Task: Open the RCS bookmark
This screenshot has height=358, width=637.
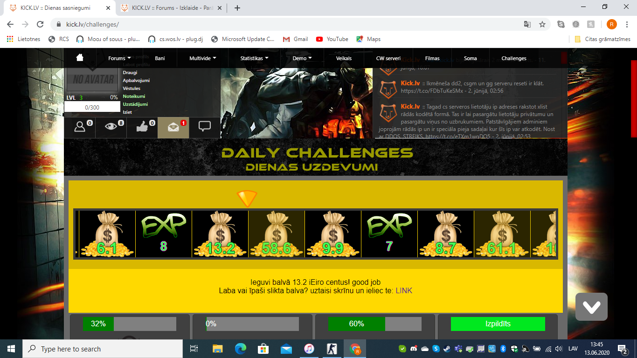Action: tap(58, 39)
